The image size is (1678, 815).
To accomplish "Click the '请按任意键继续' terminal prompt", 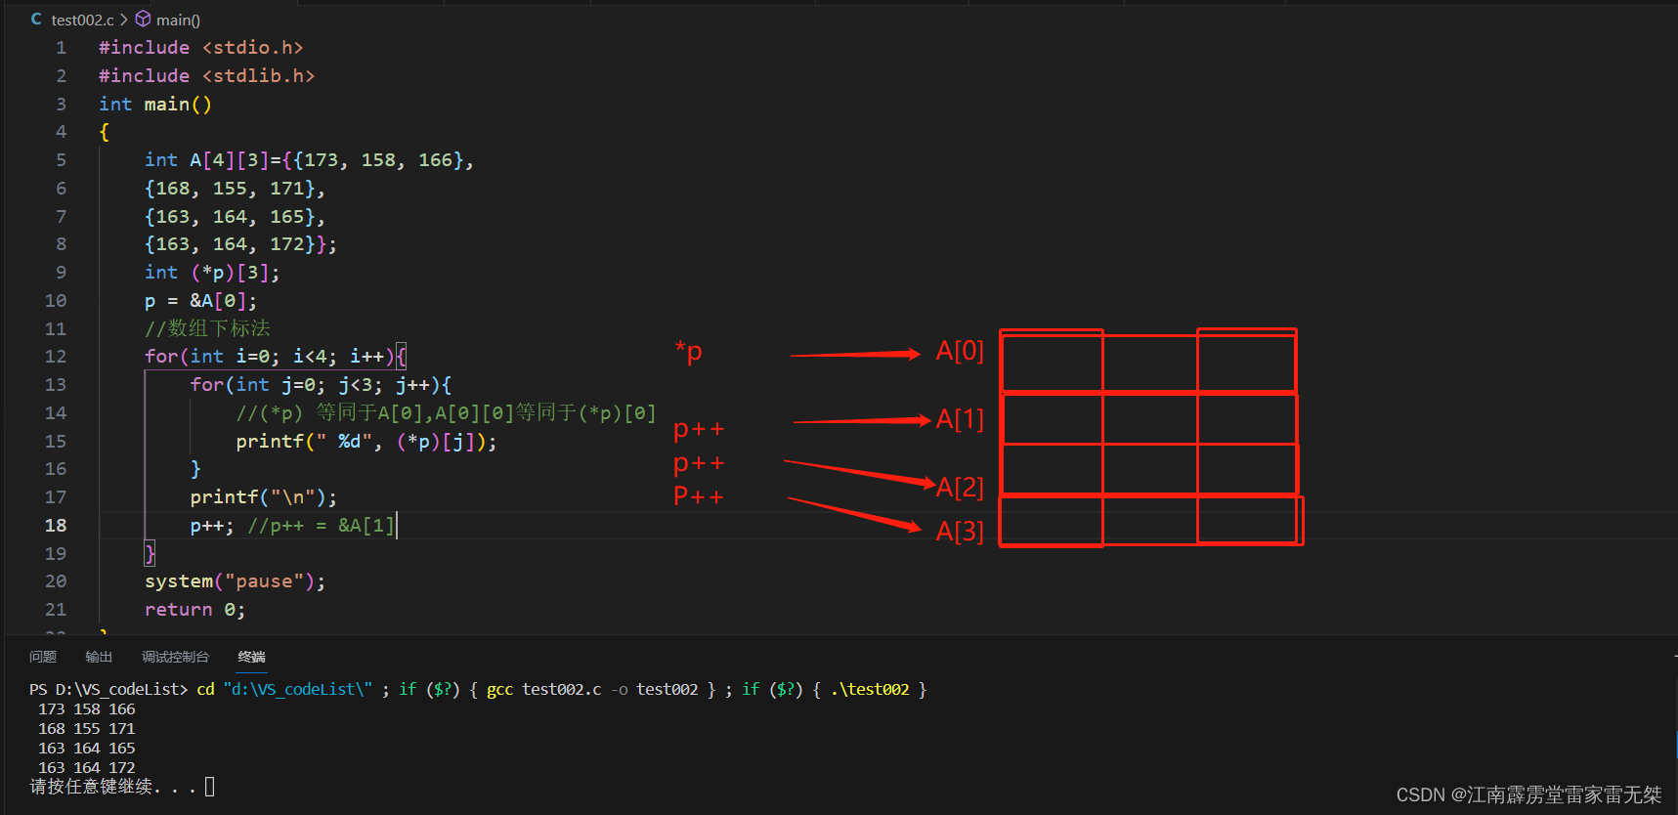I will pos(112,787).
